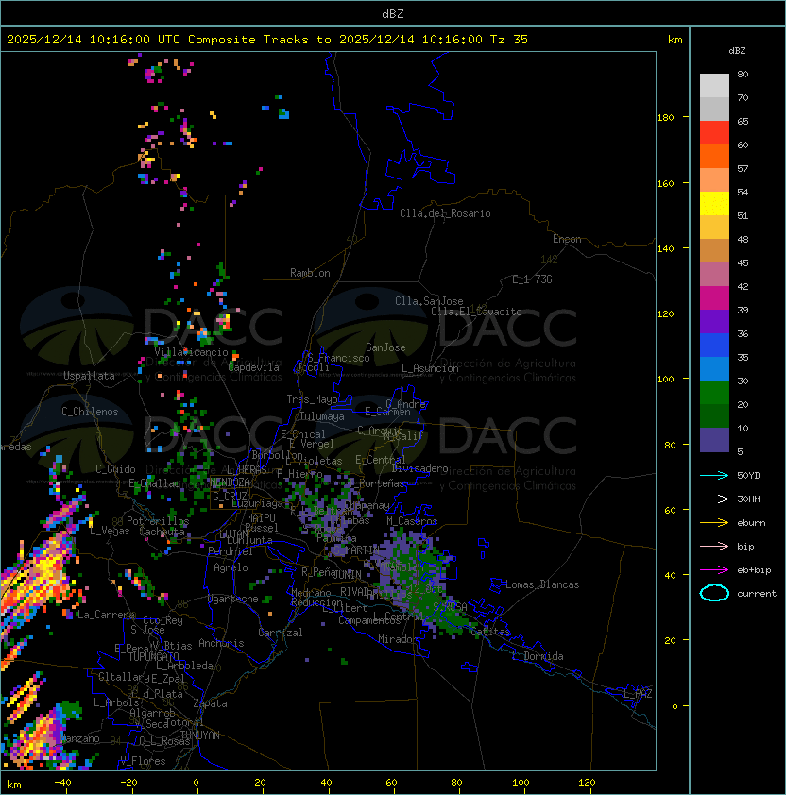
Task: Click the white 30HM arrow icon
Action: 714,499
